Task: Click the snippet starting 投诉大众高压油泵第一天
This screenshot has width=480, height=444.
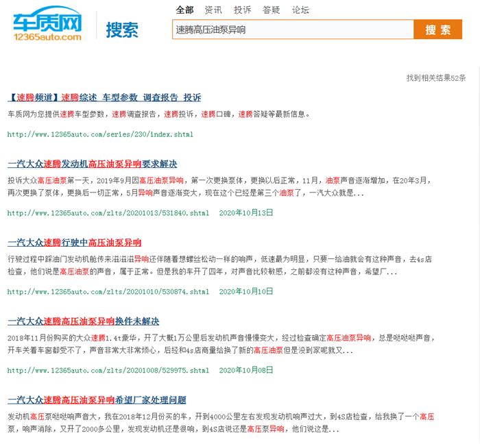Action: (x=219, y=186)
